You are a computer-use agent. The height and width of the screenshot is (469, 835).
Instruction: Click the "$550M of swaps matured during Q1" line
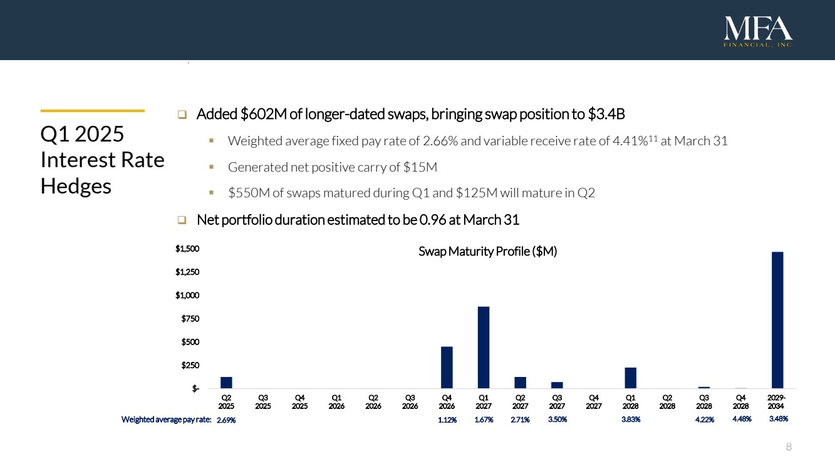(x=411, y=193)
